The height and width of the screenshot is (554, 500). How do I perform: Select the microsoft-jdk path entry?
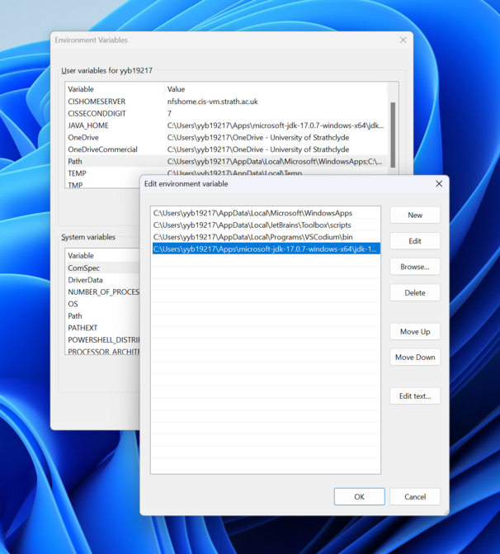[264, 249]
